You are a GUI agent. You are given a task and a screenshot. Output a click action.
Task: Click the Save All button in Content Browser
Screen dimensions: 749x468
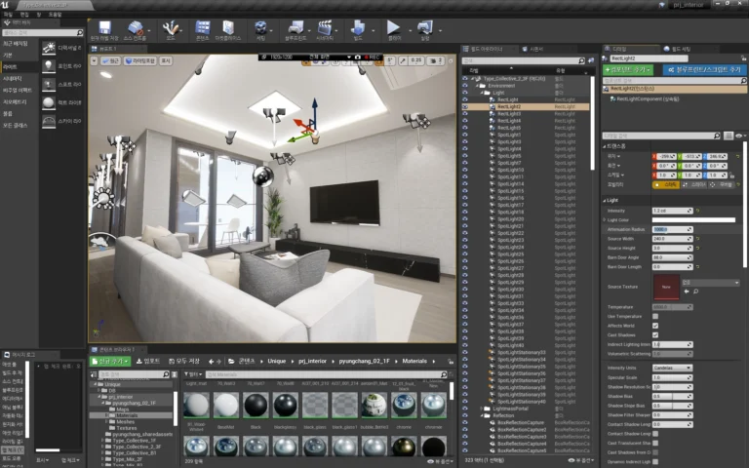pos(184,362)
